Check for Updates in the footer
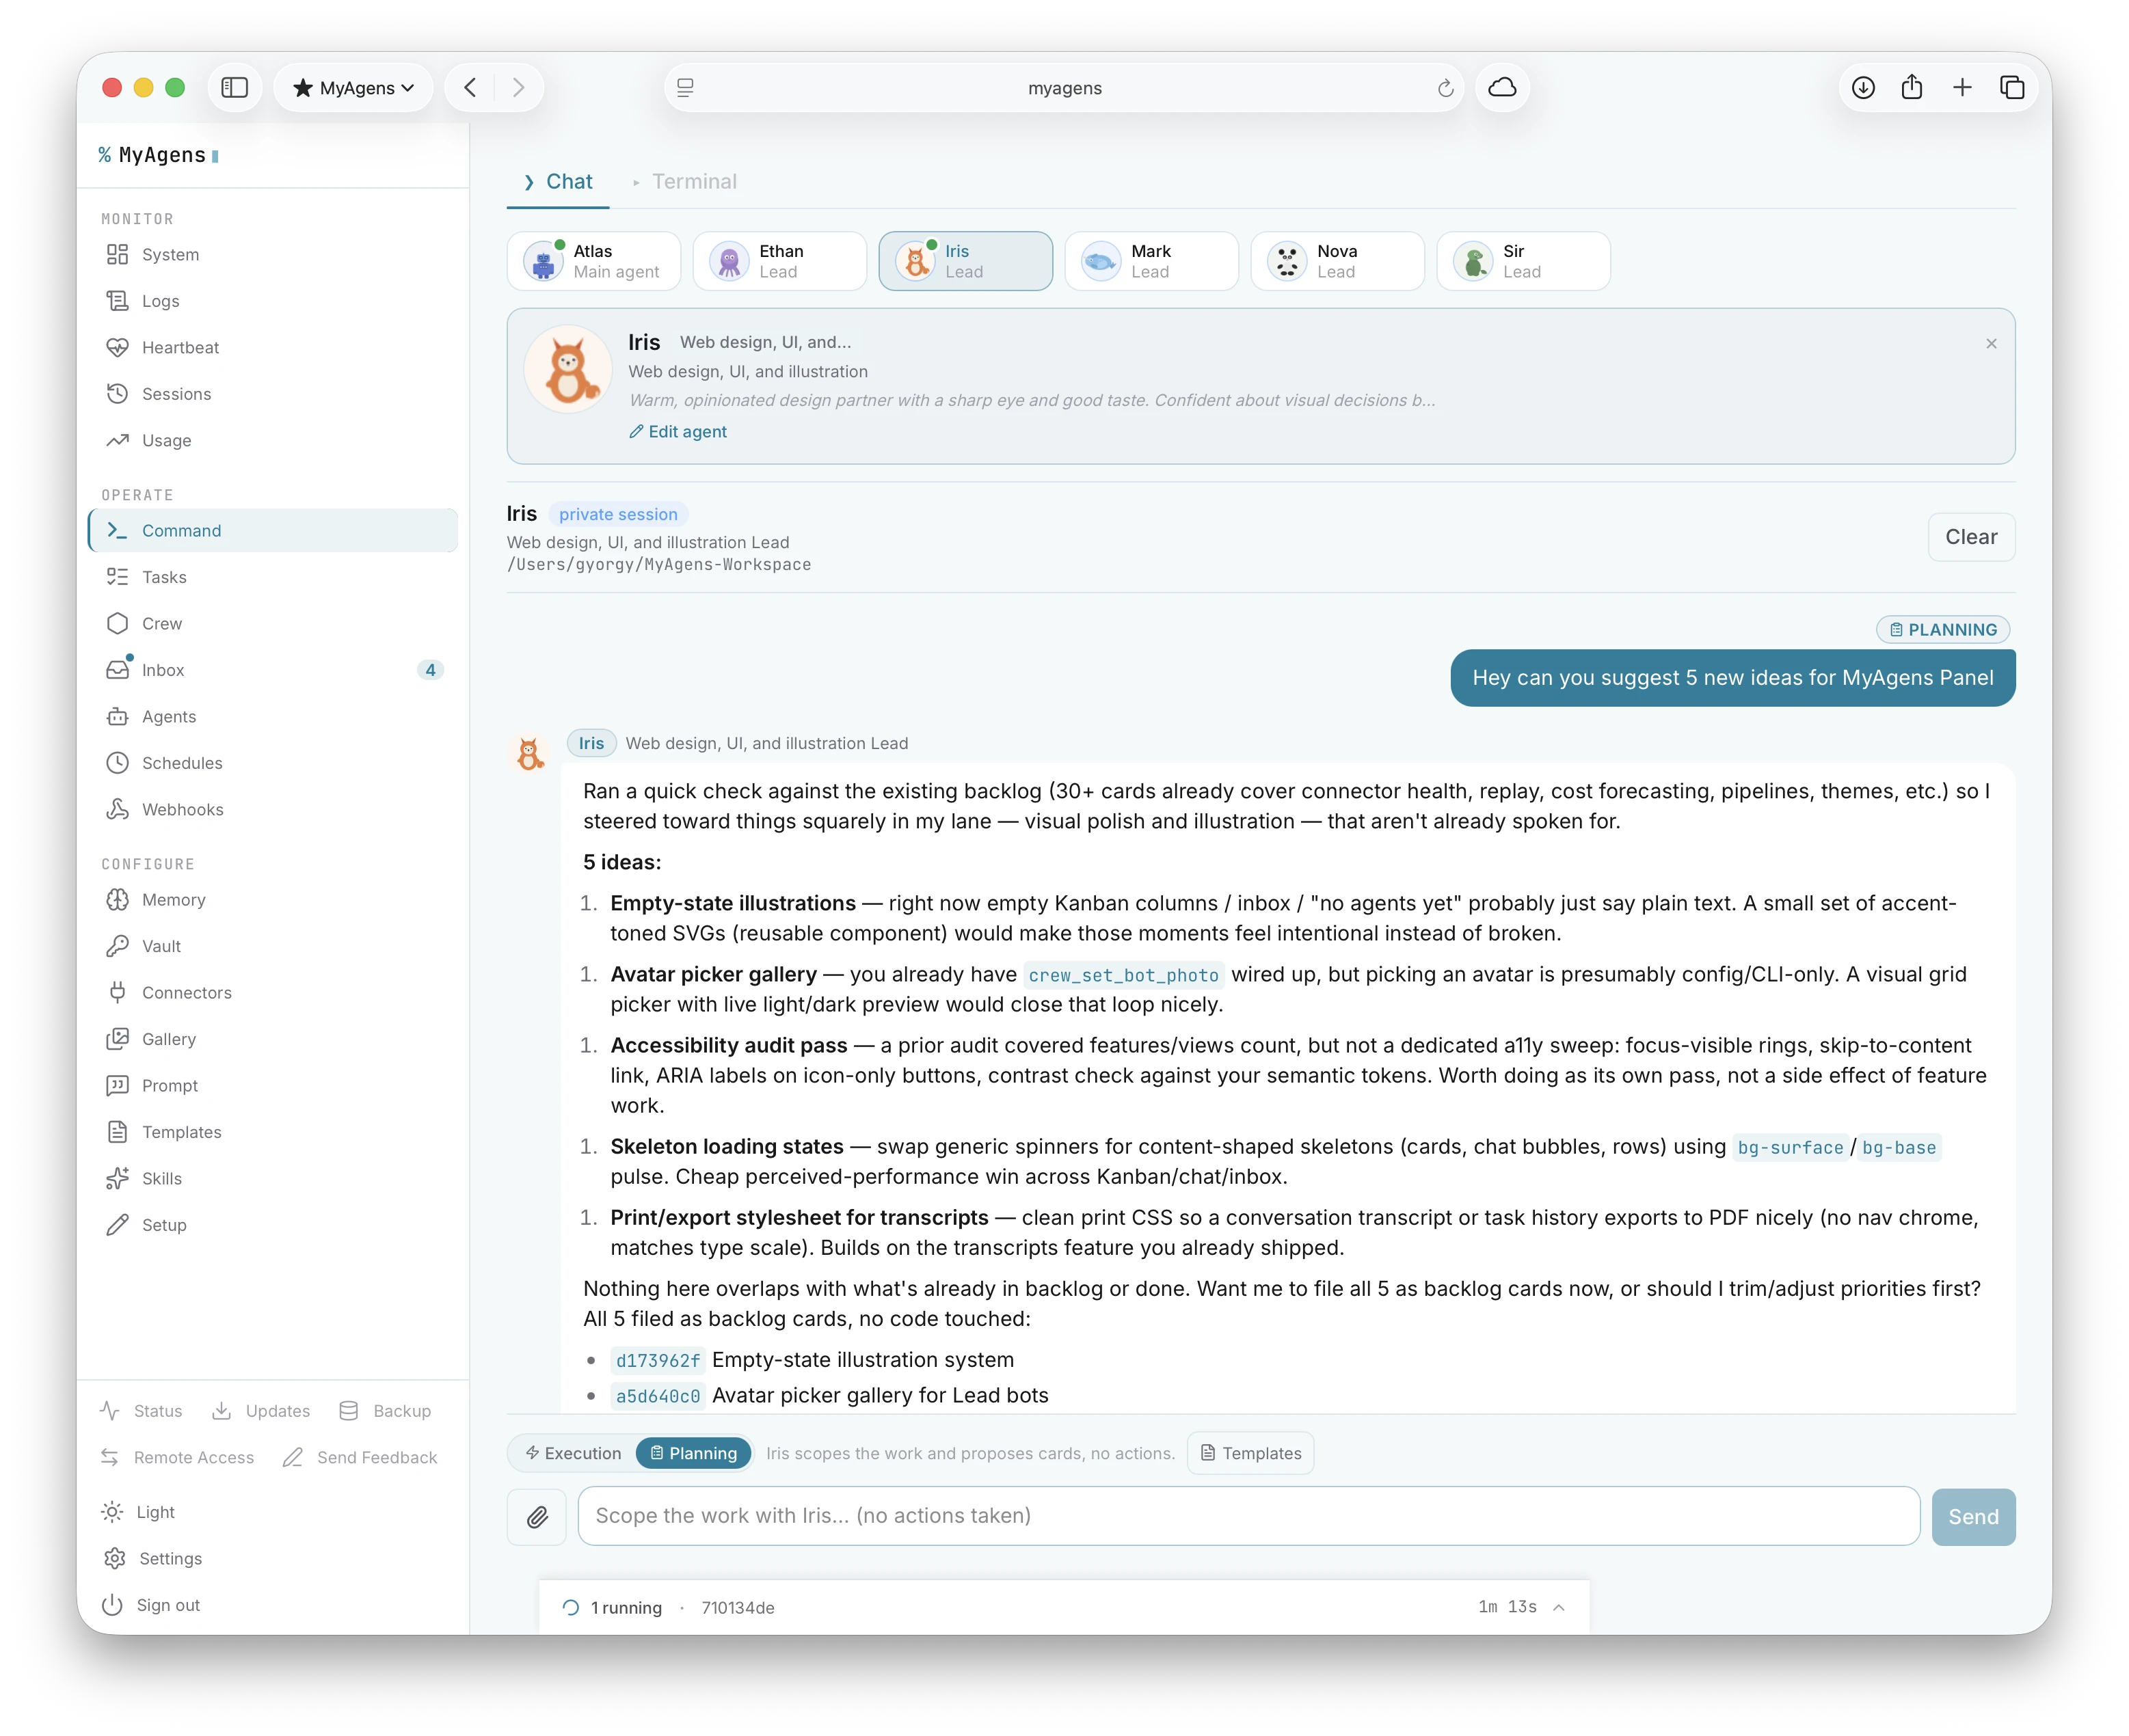2129x1736 pixels. point(261,1411)
